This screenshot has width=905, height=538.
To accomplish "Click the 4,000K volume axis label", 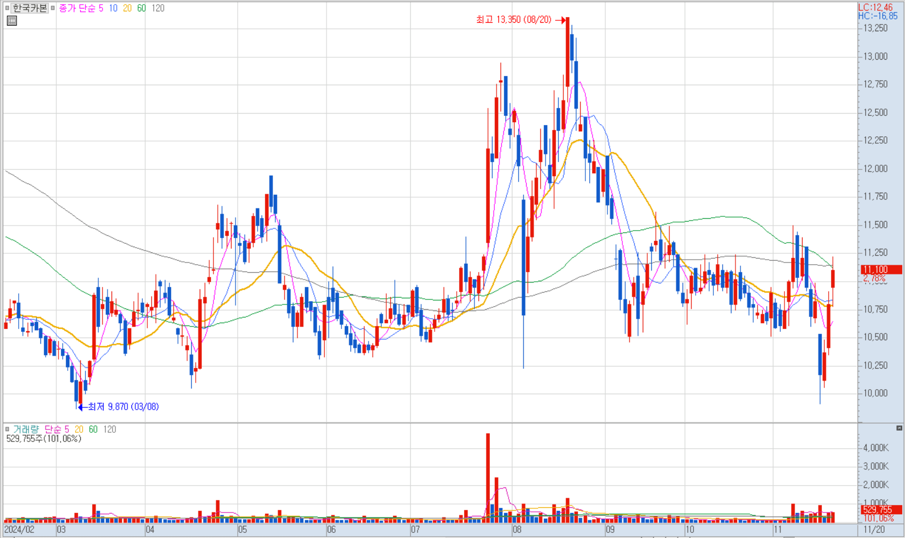I will [876, 448].
